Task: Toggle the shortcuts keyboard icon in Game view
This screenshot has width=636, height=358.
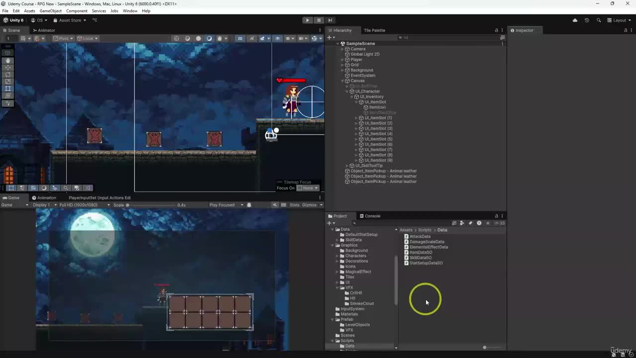Action: pos(283,205)
